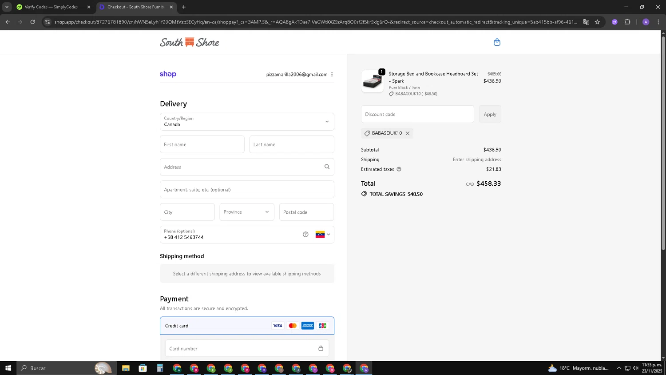Click the Visa card logo
Viewport: 666px width, 375px height.
277,326
